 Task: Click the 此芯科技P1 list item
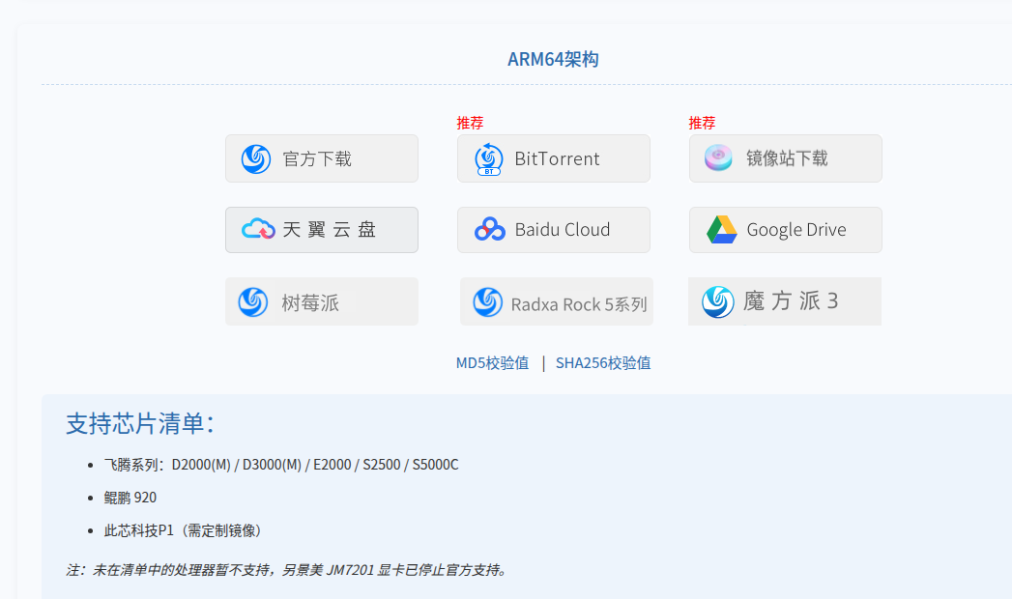point(185,530)
